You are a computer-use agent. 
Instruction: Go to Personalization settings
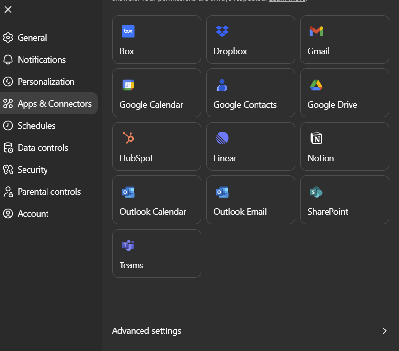46,82
